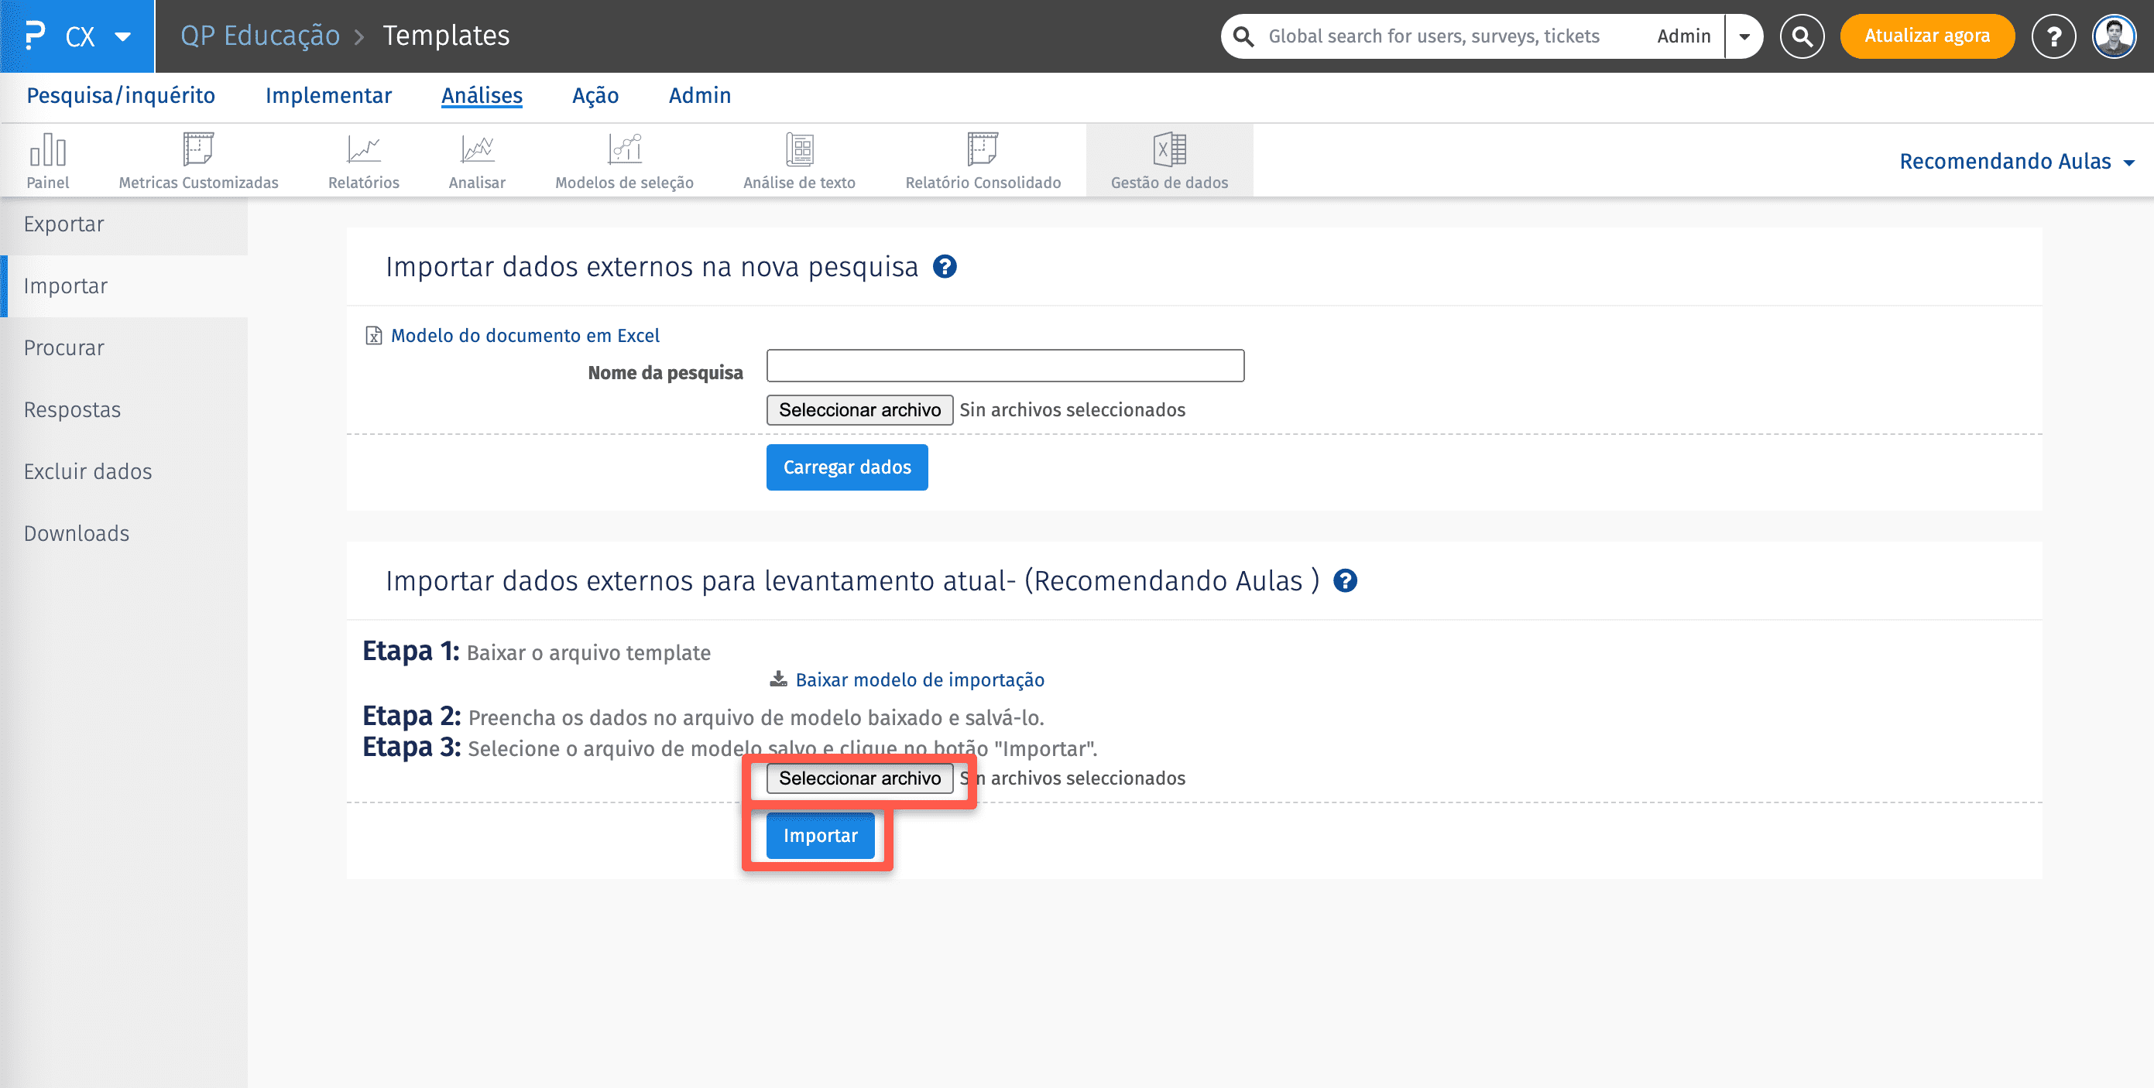Open the Recomendando Aulas survey dropdown

tap(2016, 161)
